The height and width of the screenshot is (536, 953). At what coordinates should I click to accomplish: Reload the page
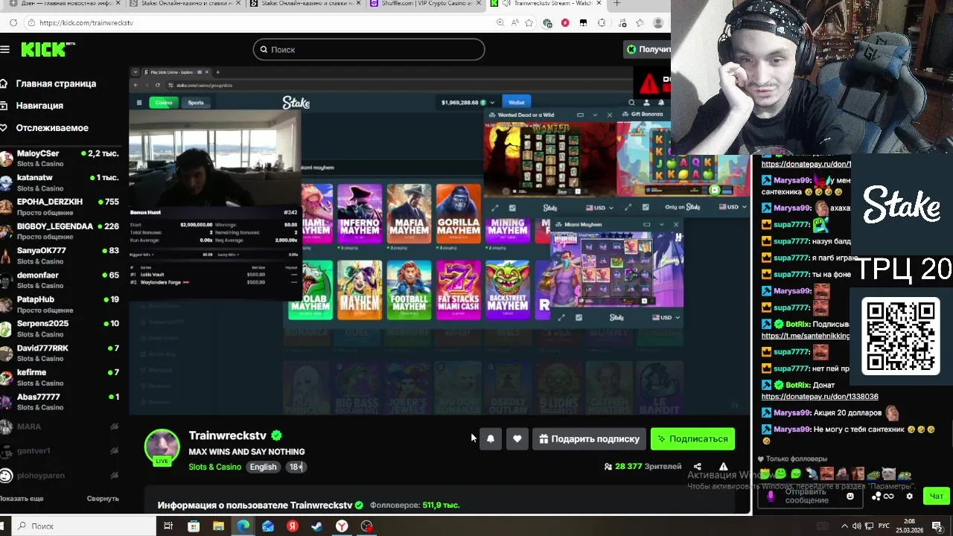coord(13,22)
